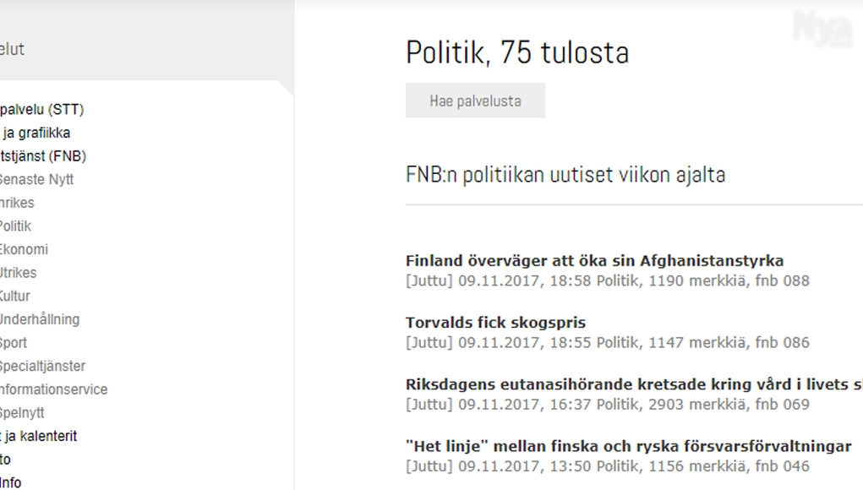Expand the Nyhetstjänst (FNB) section
Screen dimensions: 863x490
tap(43, 156)
